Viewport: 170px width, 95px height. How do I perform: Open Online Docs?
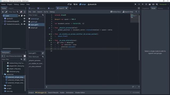pos(116,12)
